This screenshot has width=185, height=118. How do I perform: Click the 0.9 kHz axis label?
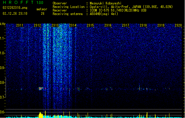(x=3, y=68)
